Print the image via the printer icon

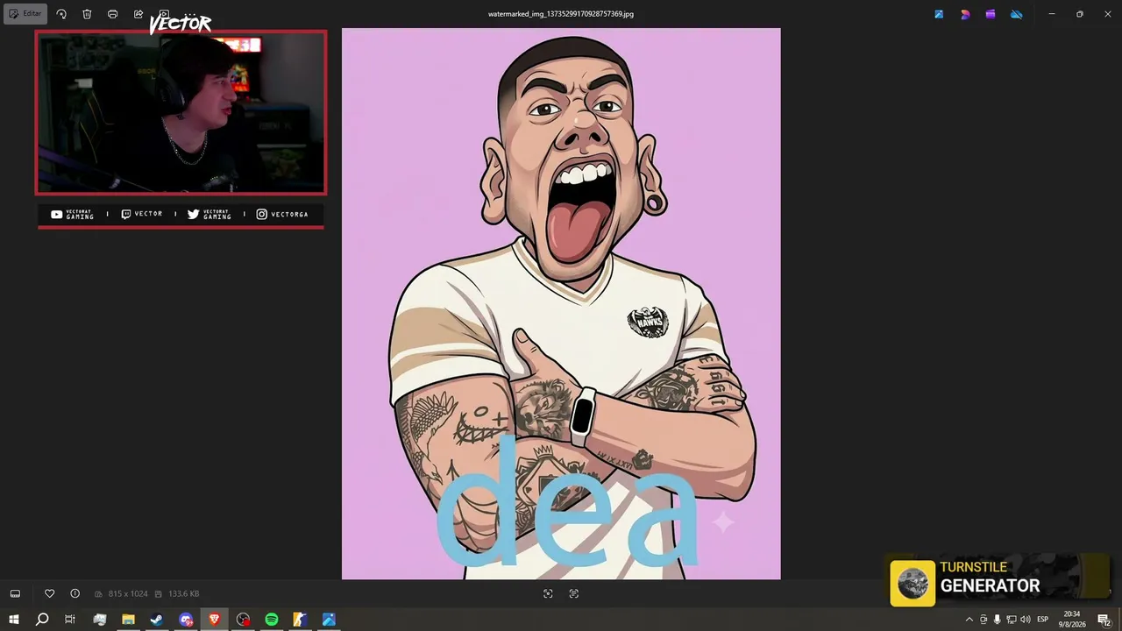point(112,14)
